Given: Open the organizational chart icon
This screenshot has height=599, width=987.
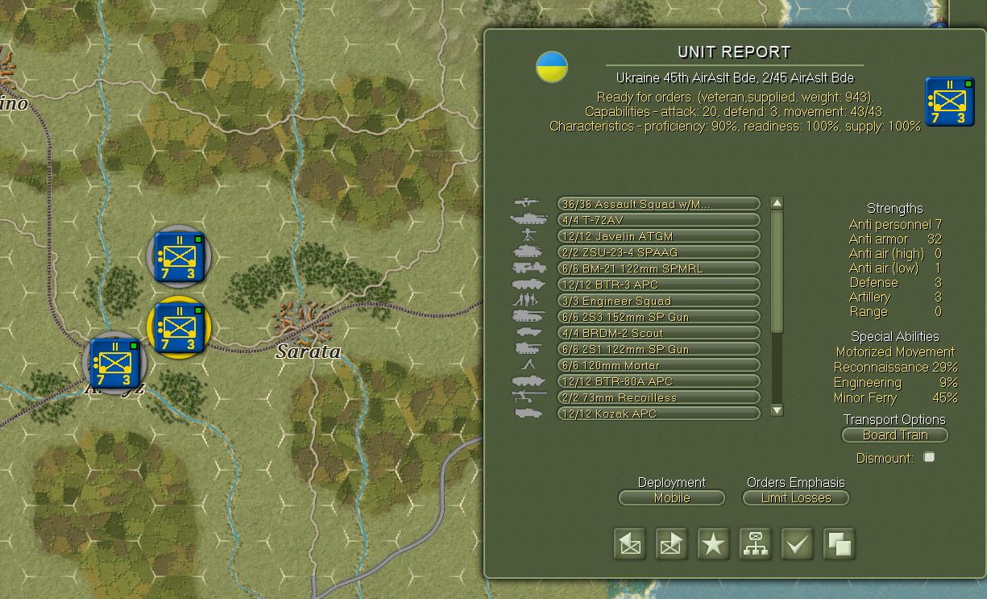Looking at the screenshot, I should point(755,543).
